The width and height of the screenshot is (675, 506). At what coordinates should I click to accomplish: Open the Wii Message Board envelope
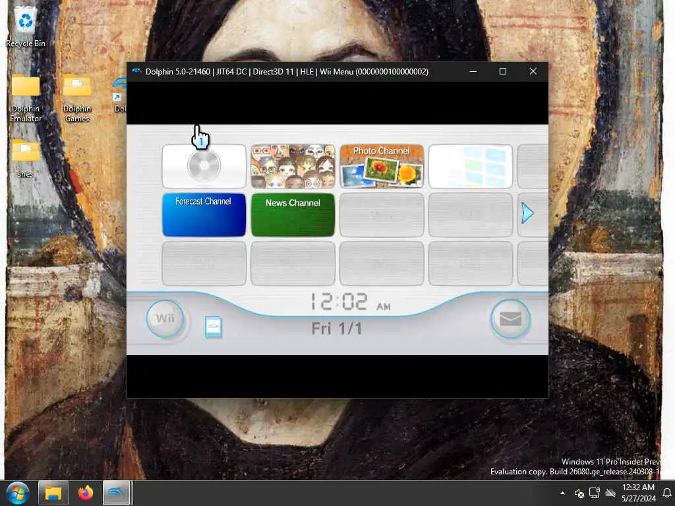coord(511,320)
